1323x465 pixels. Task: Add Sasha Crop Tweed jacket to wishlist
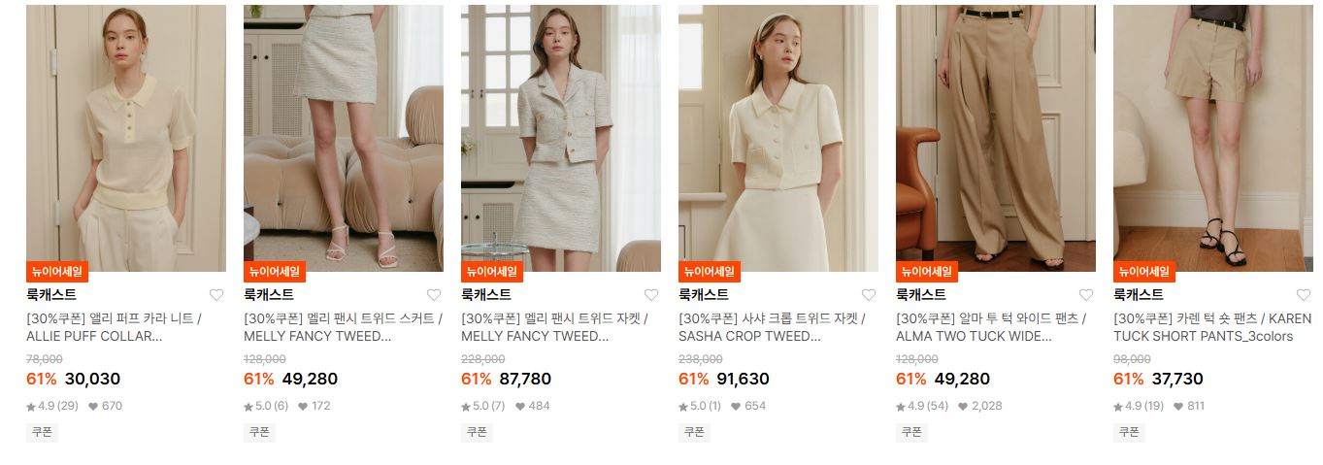[869, 295]
